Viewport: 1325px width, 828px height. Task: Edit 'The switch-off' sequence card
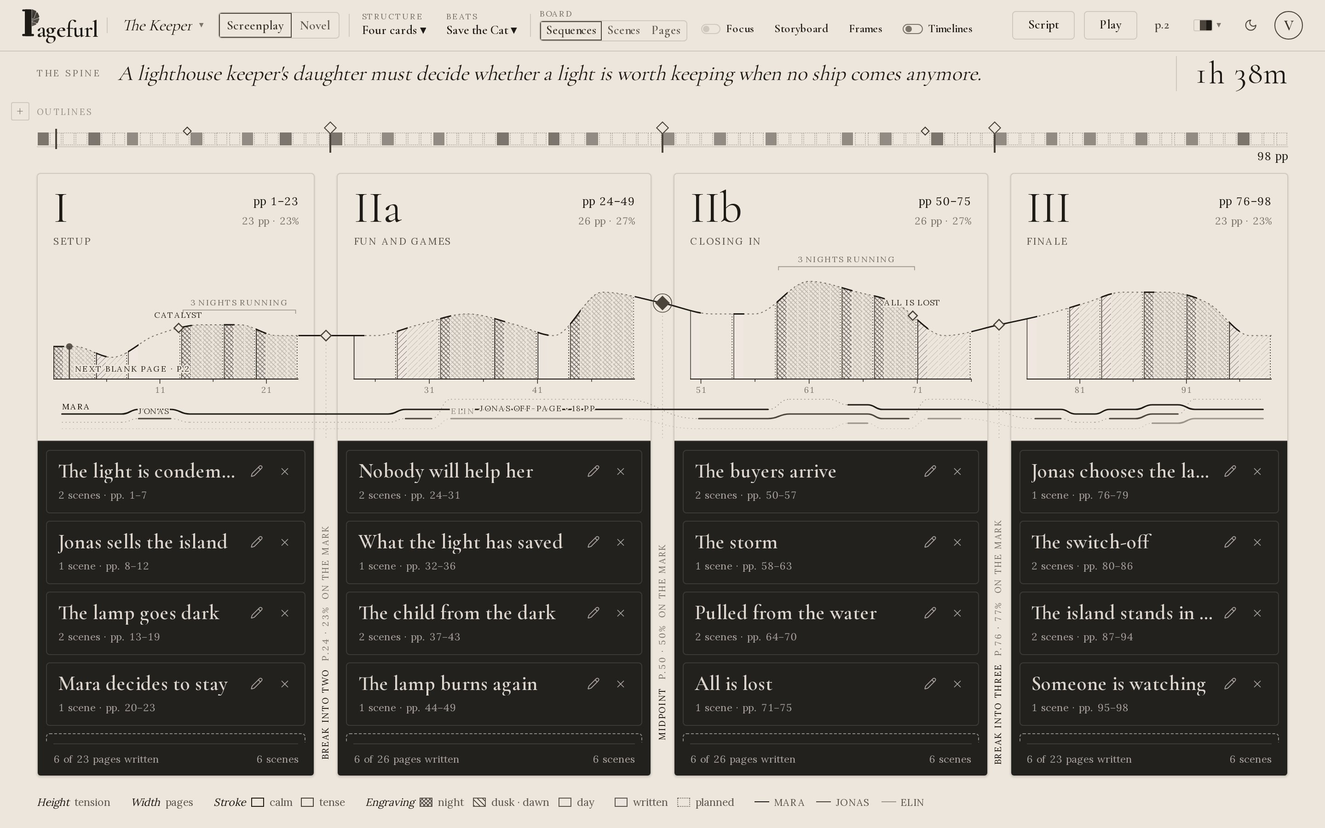click(1230, 542)
